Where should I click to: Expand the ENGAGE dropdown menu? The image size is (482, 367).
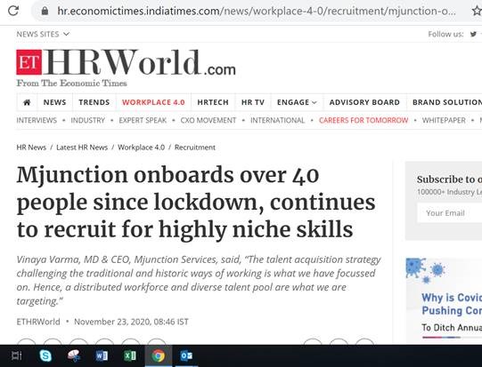(297, 102)
